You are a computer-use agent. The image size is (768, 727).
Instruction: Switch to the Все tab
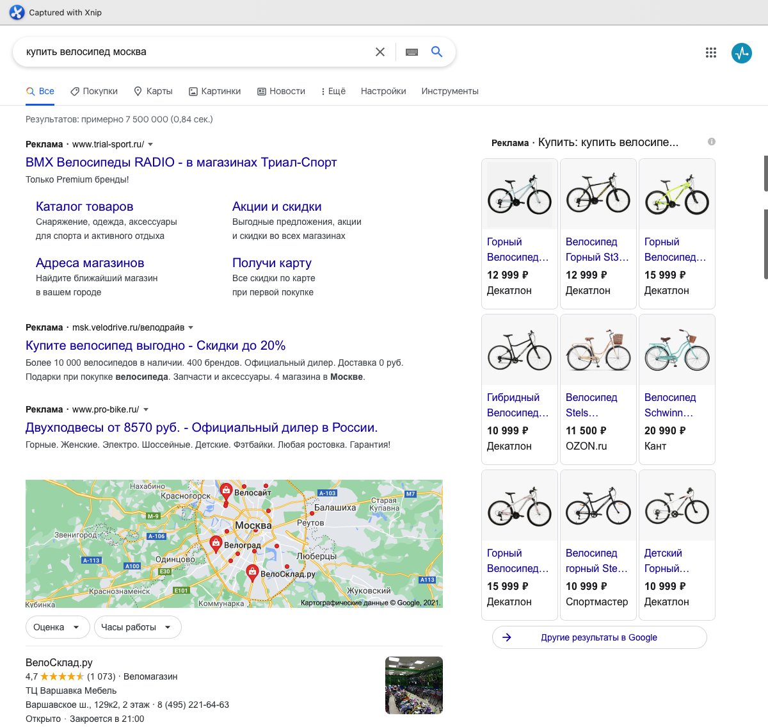click(x=40, y=91)
